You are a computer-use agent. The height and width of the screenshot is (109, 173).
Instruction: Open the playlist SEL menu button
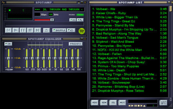(x=113, y=103)
